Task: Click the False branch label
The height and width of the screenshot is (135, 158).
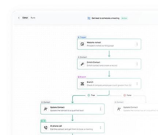Action: coord(128,95)
